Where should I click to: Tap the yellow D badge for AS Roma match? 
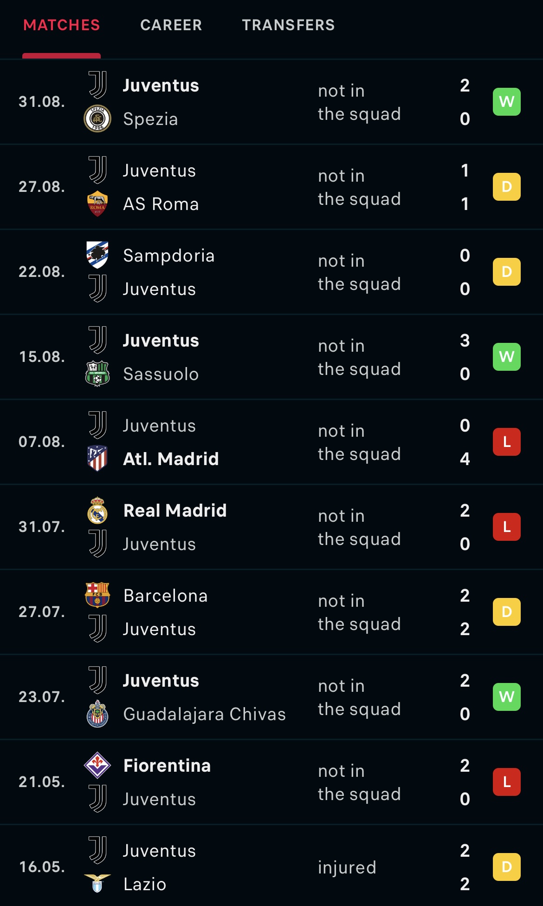click(x=507, y=187)
